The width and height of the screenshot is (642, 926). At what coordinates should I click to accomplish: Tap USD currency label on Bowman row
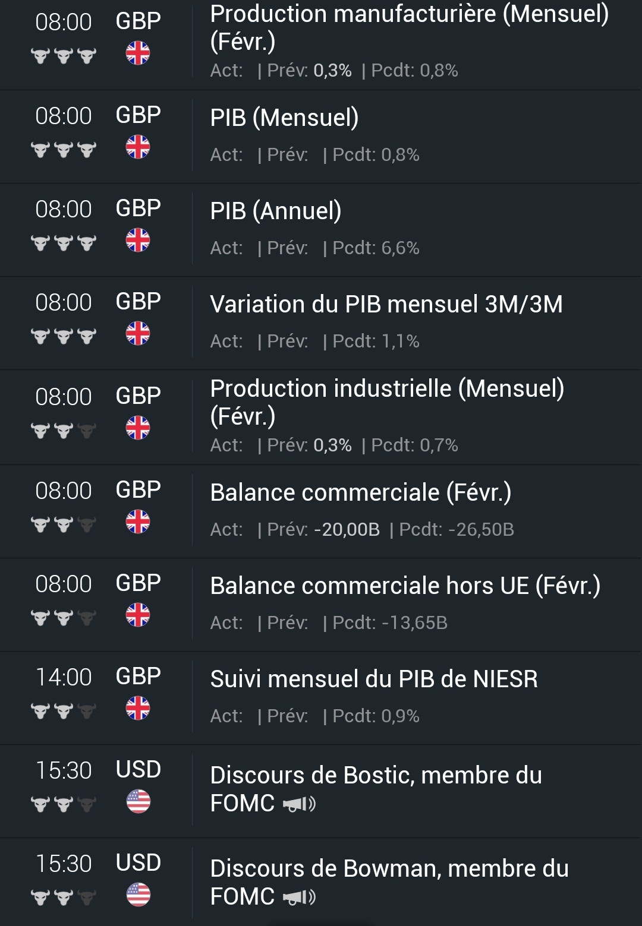pos(138,862)
